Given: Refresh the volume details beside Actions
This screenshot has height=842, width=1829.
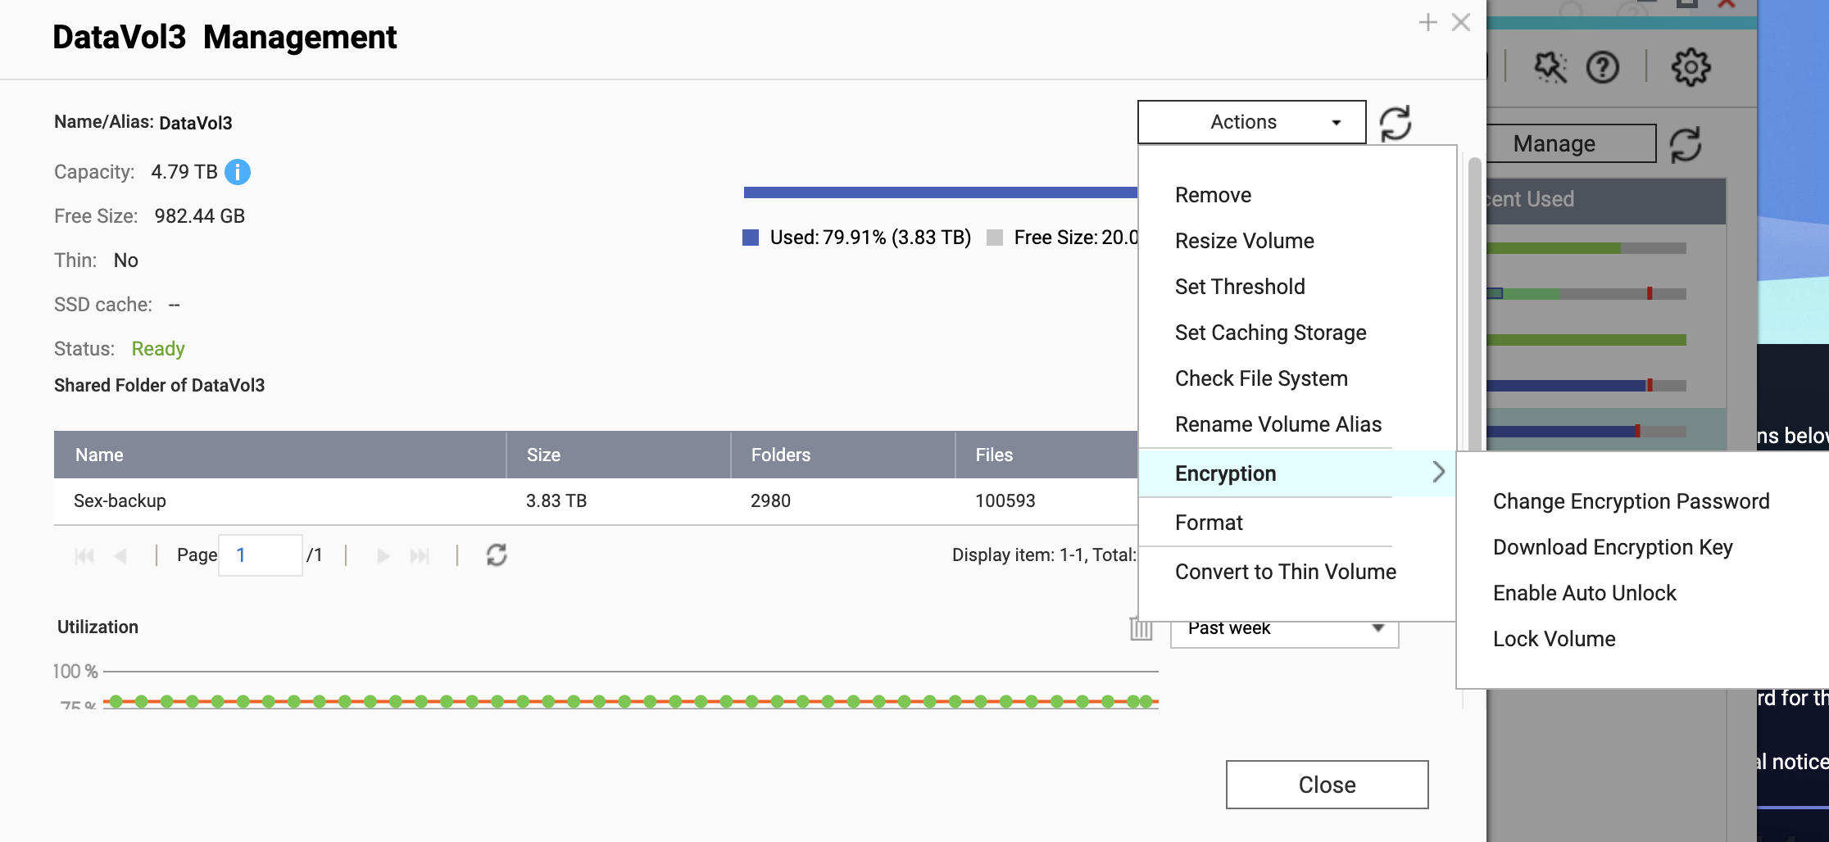Looking at the screenshot, I should tap(1395, 124).
